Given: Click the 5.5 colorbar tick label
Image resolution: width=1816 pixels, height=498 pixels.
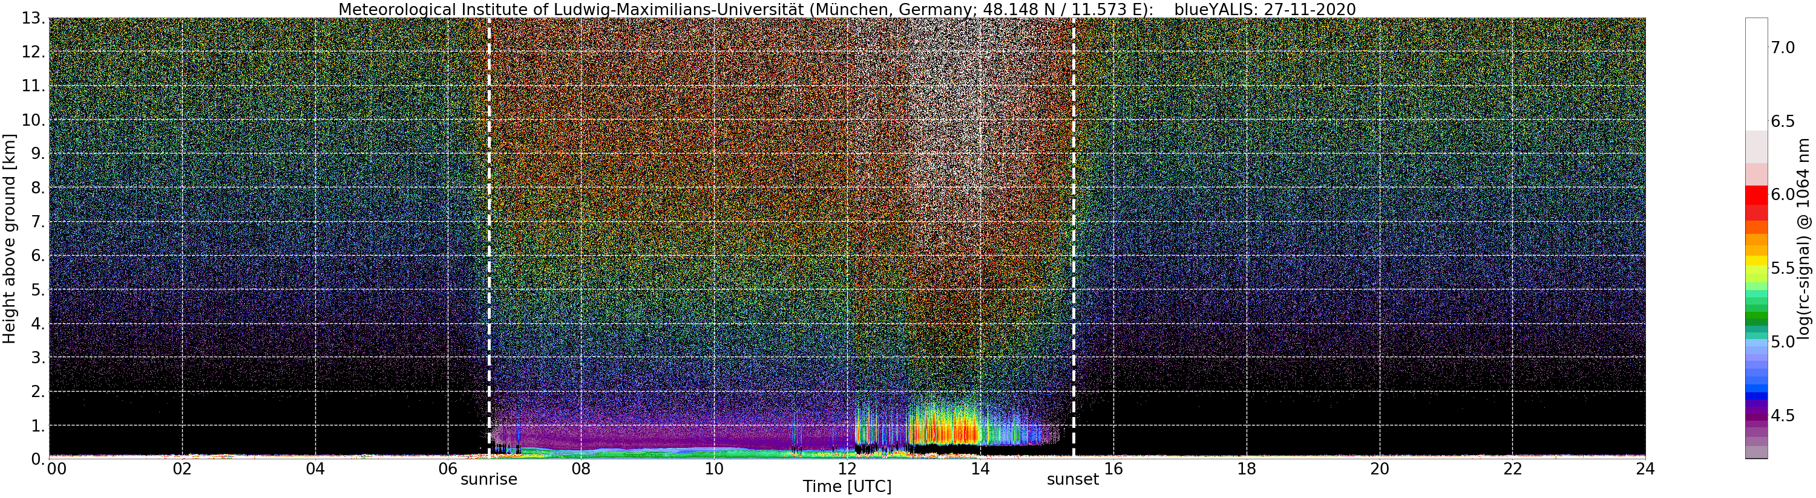Looking at the screenshot, I should (1783, 268).
